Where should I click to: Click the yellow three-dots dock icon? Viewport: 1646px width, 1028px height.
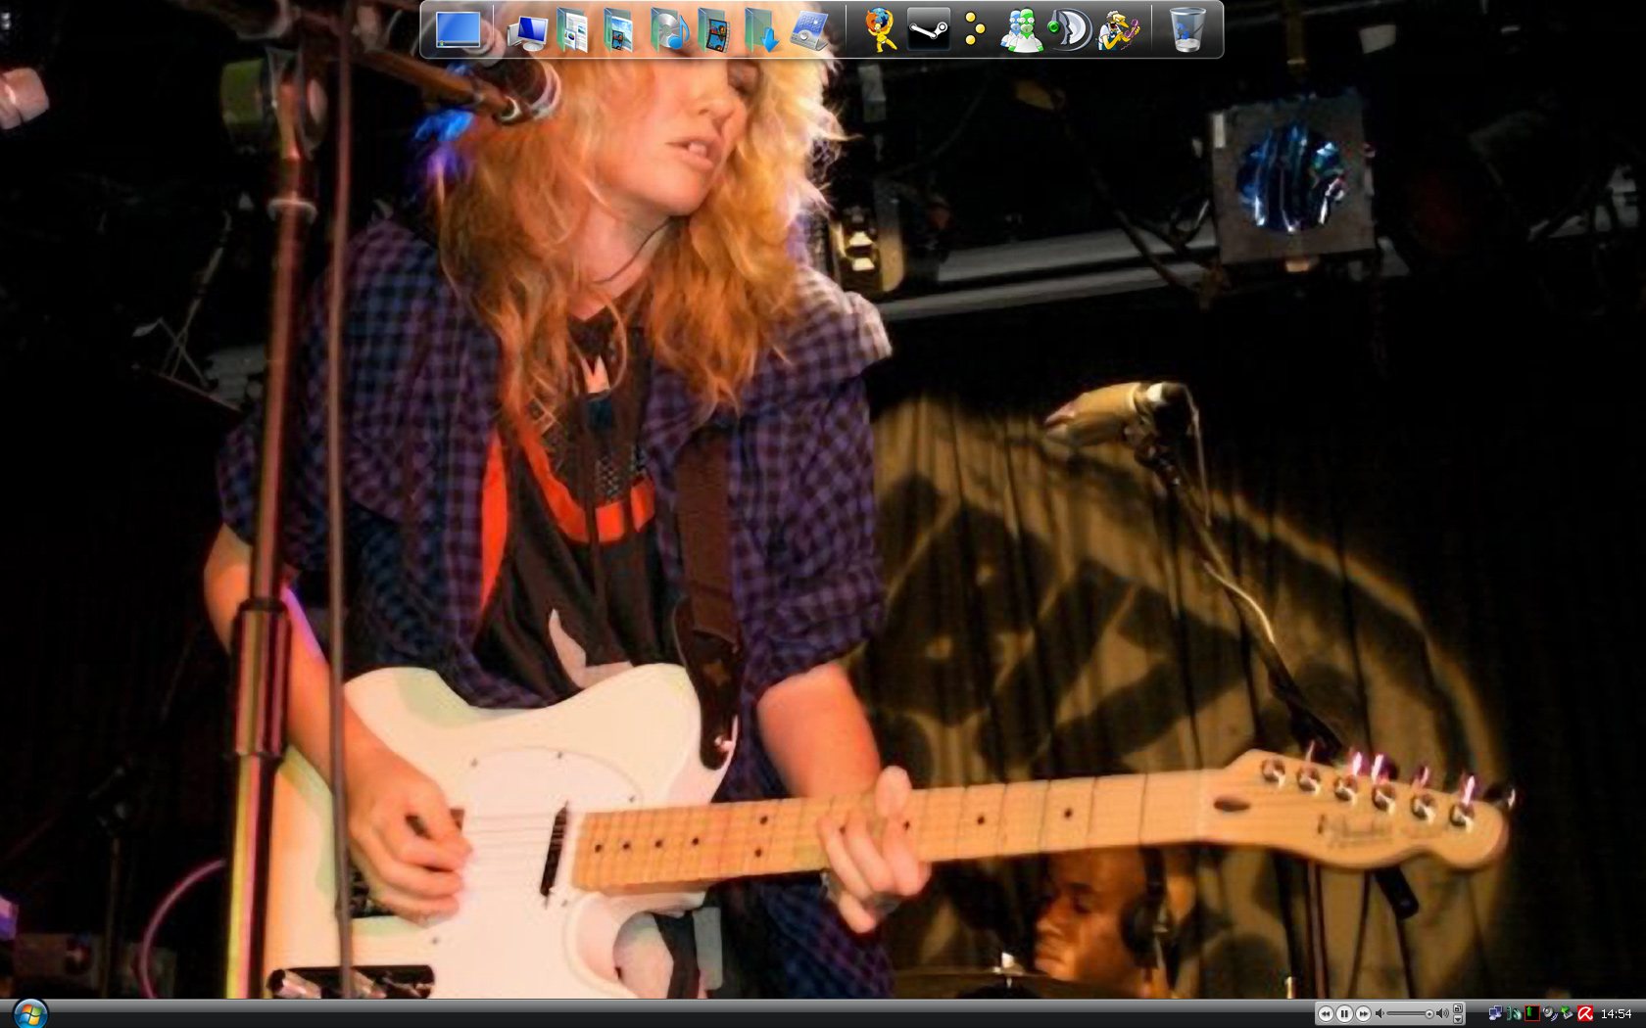pos(974,30)
